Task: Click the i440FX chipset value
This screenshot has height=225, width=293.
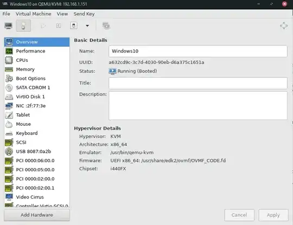Action: coord(118,169)
